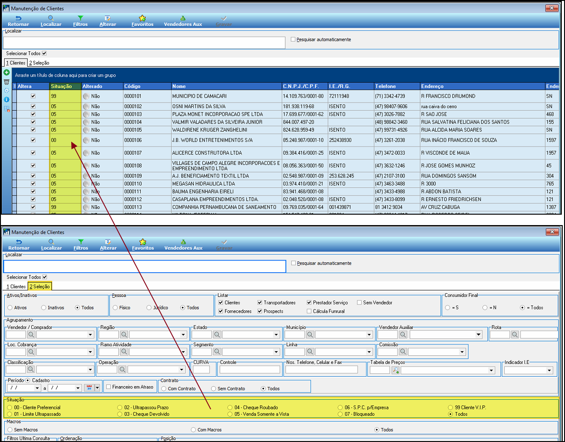
Task: Click the green plus add icon in the sidebar
Action: pyautogui.click(x=6, y=73)
